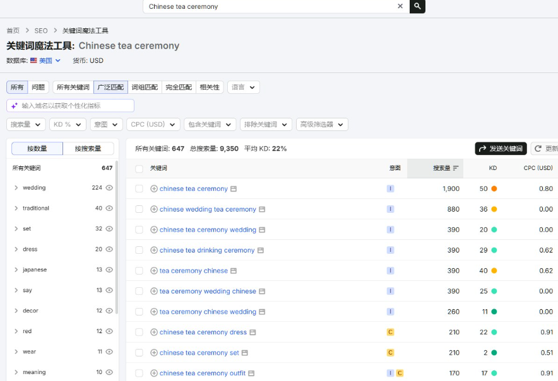Check the box for 'chinese wedding tea ceremony'
558x381 pixels.
139,210
